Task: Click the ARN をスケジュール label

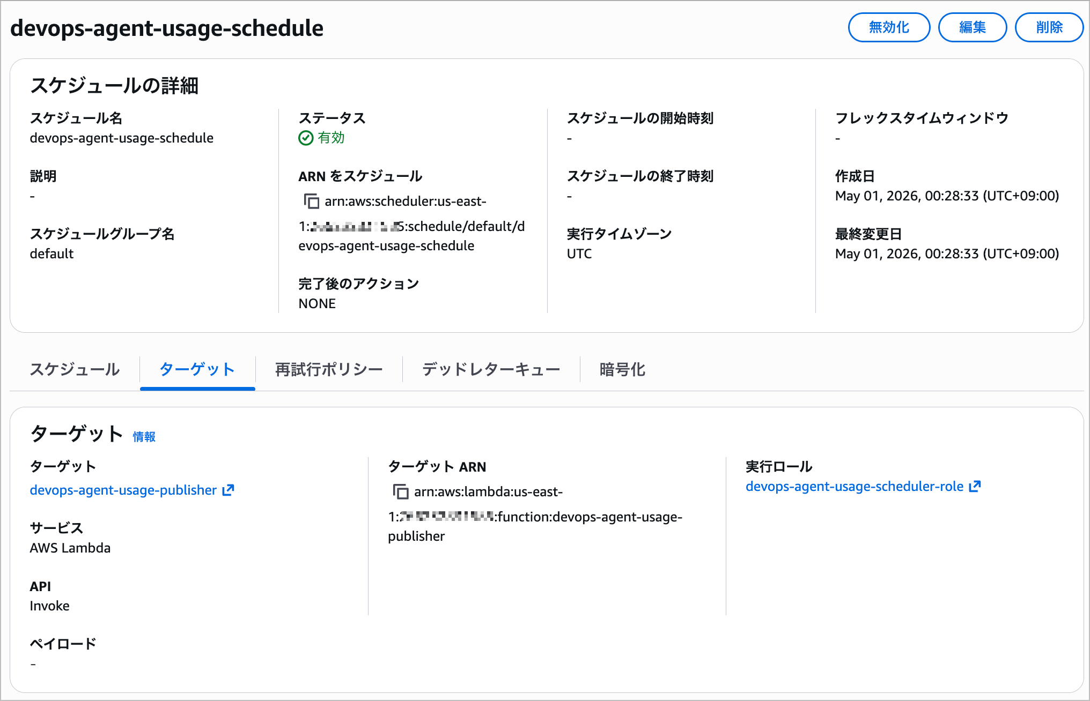Action: pos(360,176)
